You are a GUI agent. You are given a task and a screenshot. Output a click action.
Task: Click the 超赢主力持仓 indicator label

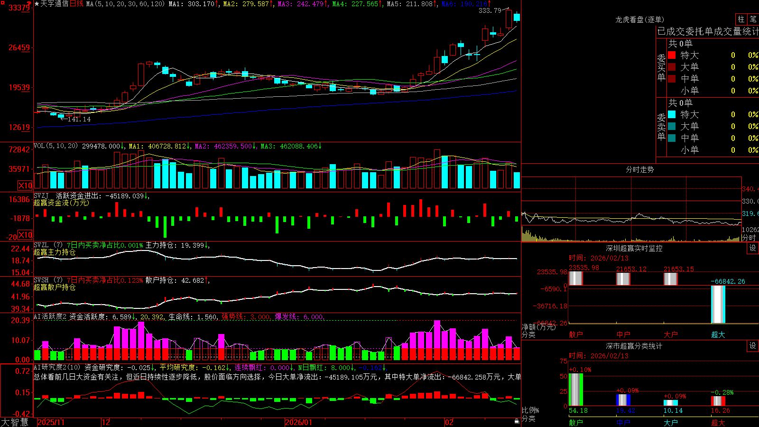point(55,252)
